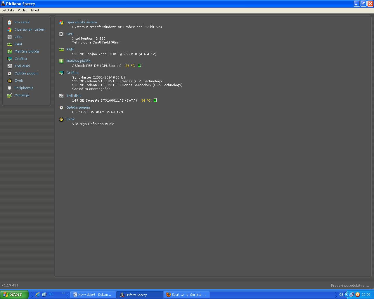
Task: Open the Datoteka menu
Action: (8, 10)
